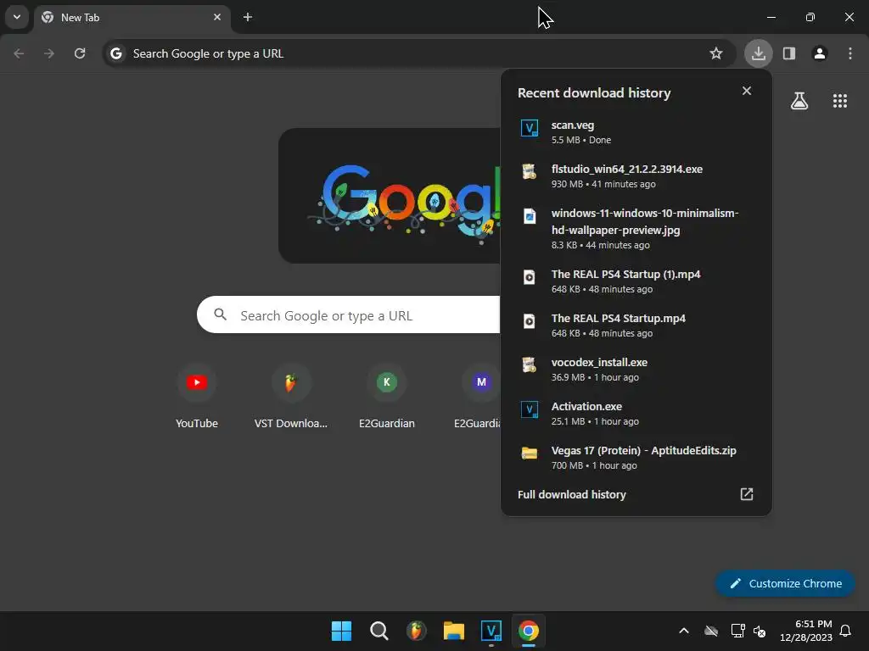Bookmark this tab with the star icon

[x=716, y=53]
